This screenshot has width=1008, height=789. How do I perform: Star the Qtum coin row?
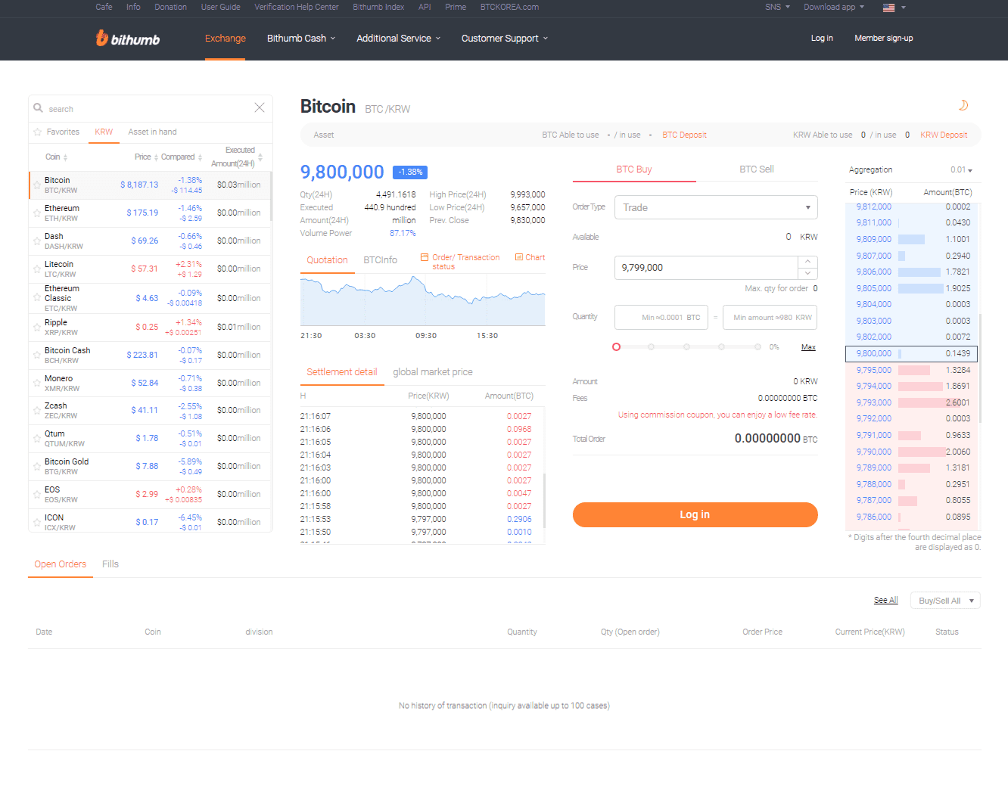click(x=37, y=439)
